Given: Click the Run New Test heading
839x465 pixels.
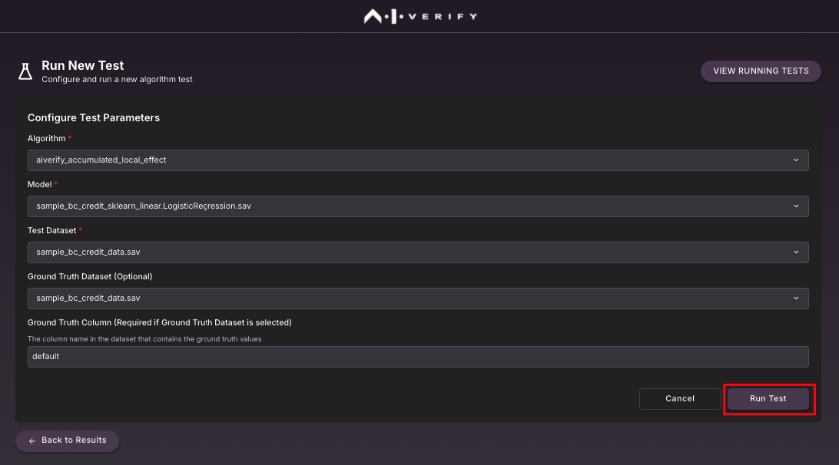Looking at the screenshot, I should (x=83, y=66).
